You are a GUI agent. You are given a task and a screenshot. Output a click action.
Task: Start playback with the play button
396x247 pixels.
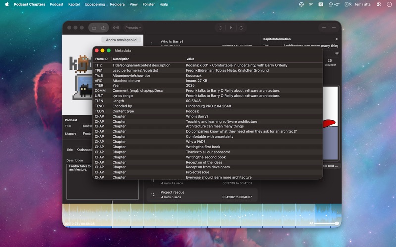click(231, 28)
